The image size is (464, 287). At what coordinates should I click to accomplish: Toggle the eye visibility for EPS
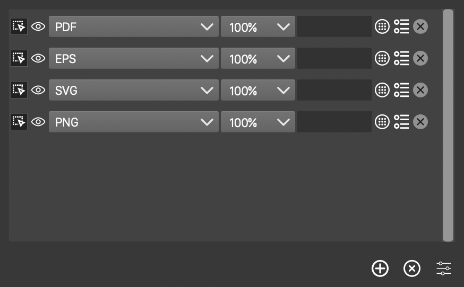[38, 58]
